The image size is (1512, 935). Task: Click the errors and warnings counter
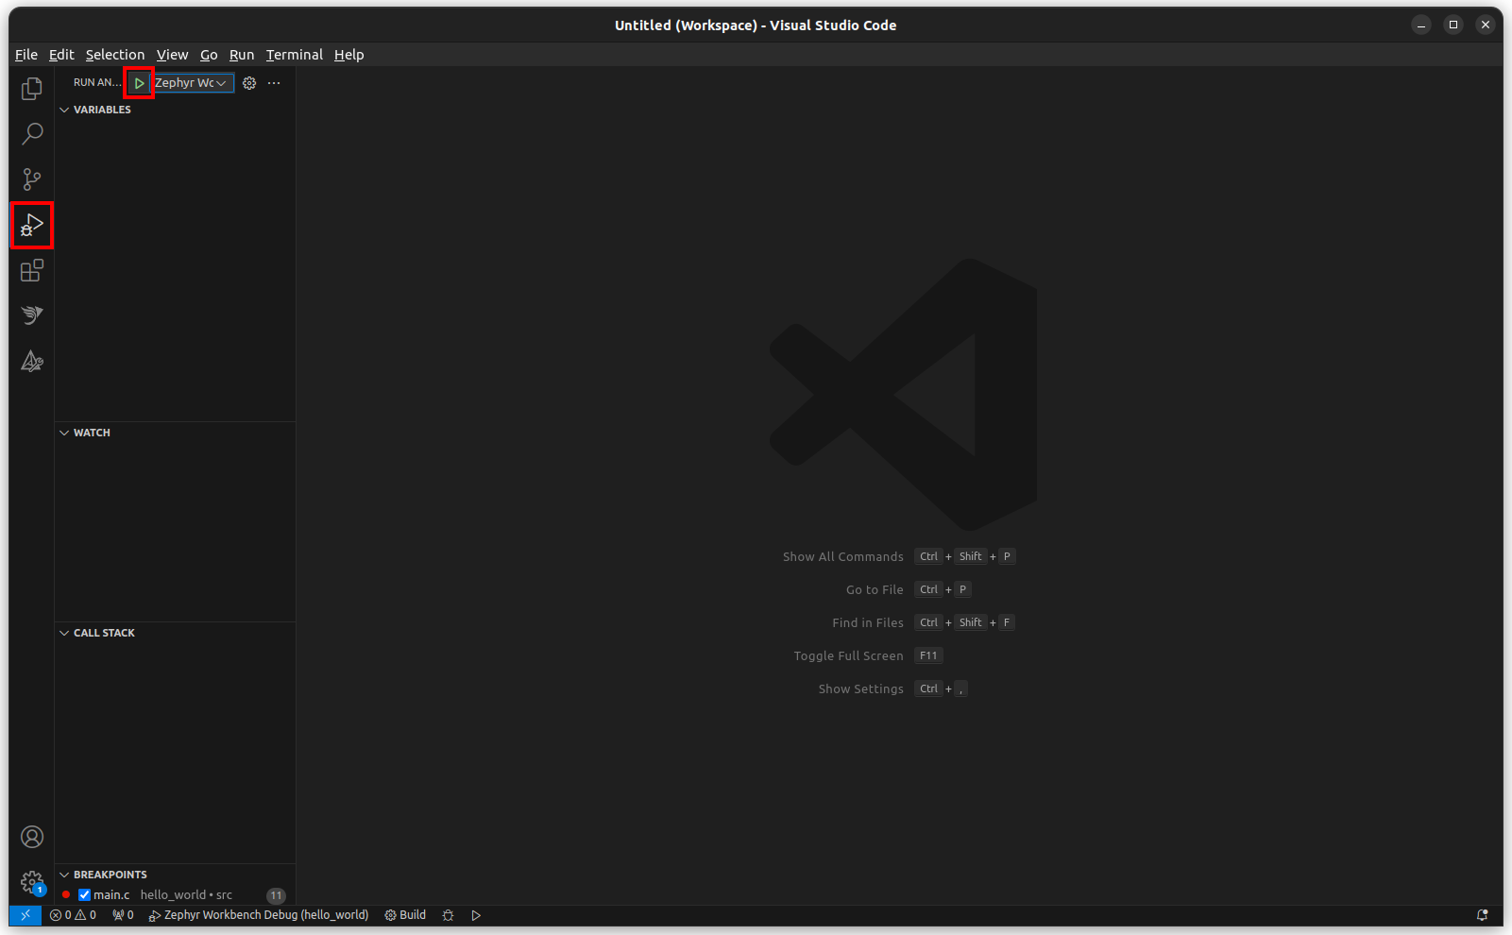(x=74, y=914)
